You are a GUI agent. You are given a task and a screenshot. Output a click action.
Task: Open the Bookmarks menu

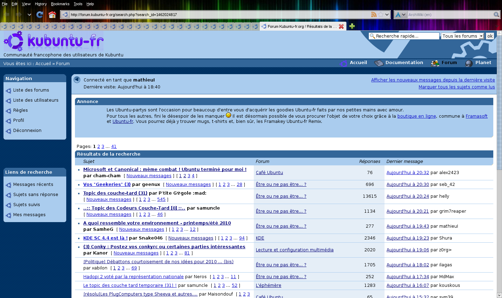point(60,4)
